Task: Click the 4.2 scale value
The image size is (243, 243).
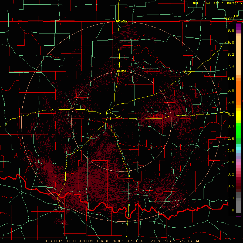Action: click(x=231, y=114)
